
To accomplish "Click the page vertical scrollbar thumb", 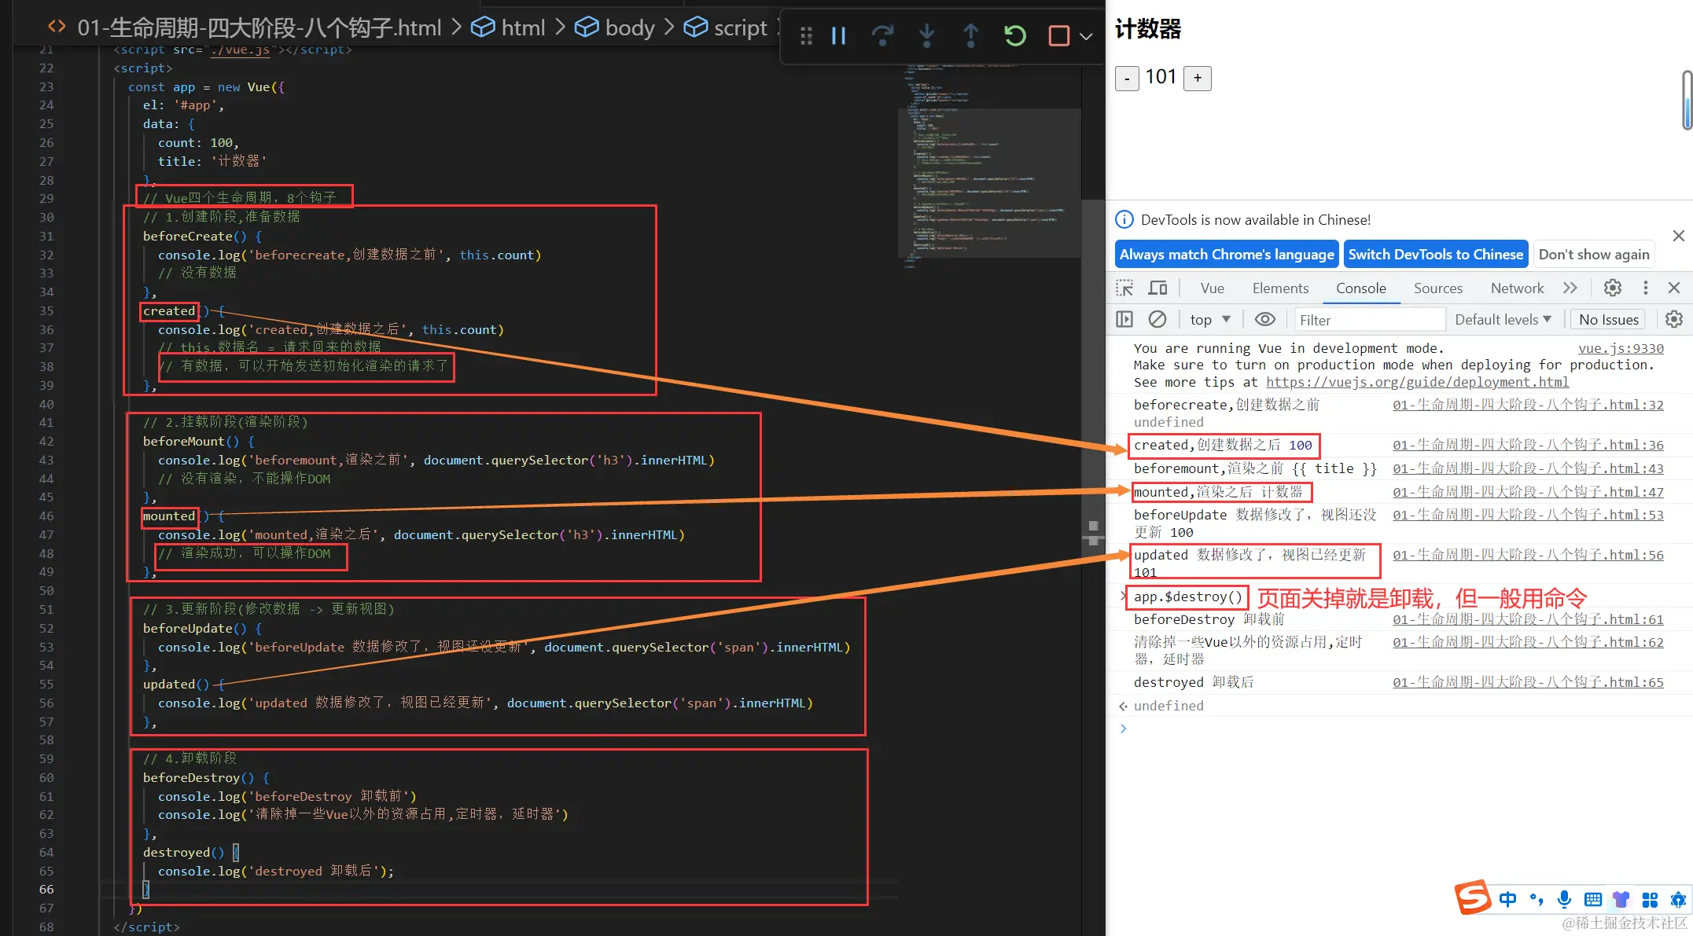I will click(1687, 101).
